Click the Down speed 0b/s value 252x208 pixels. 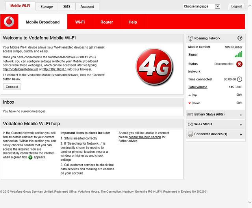(x=239, y=103)
